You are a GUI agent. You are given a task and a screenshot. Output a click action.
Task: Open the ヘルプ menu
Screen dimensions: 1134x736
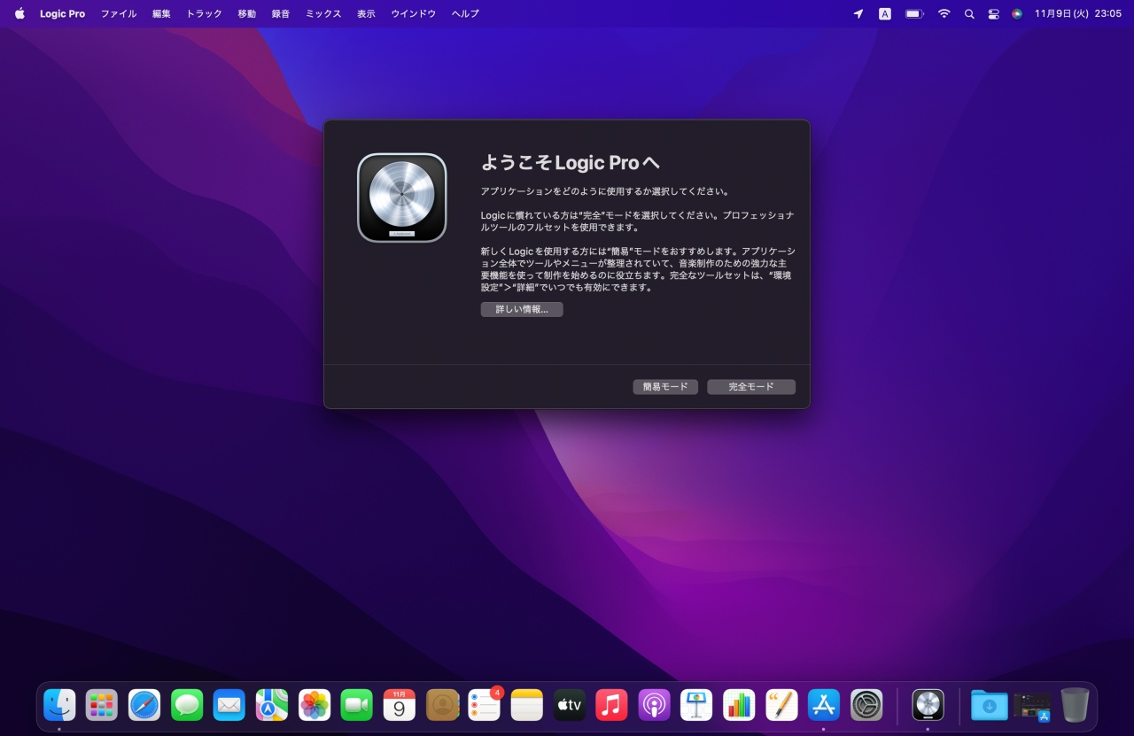pyautogui.click(x=465, y=13)
